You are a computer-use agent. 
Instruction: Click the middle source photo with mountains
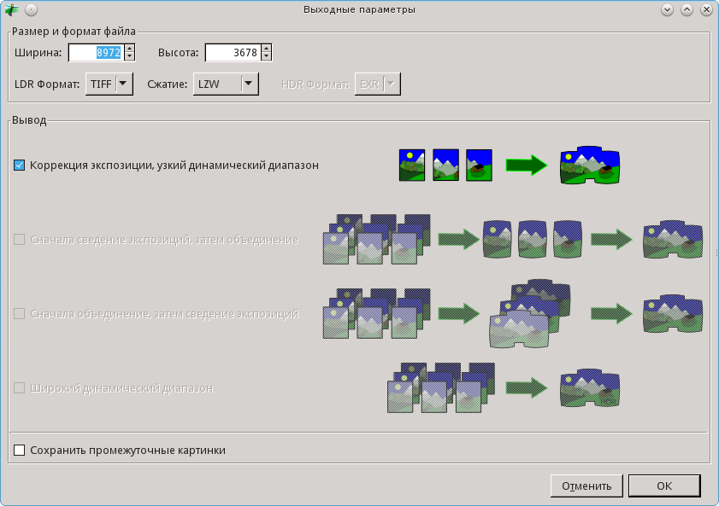pyautogui.click(x=445, y=166)
